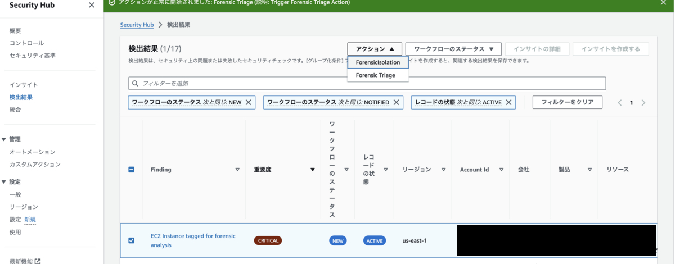Open the 最新機能 external link icon

click(x=38, y=261)
